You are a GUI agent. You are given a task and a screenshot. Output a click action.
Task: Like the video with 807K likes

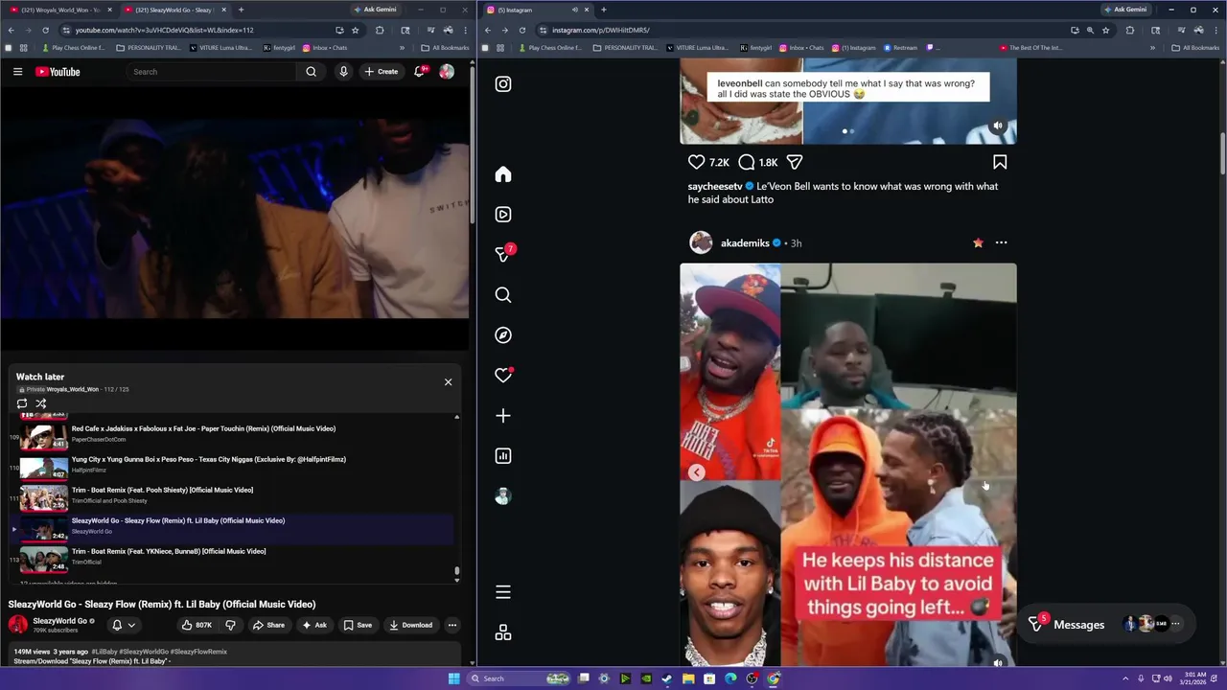pos(197,625)
